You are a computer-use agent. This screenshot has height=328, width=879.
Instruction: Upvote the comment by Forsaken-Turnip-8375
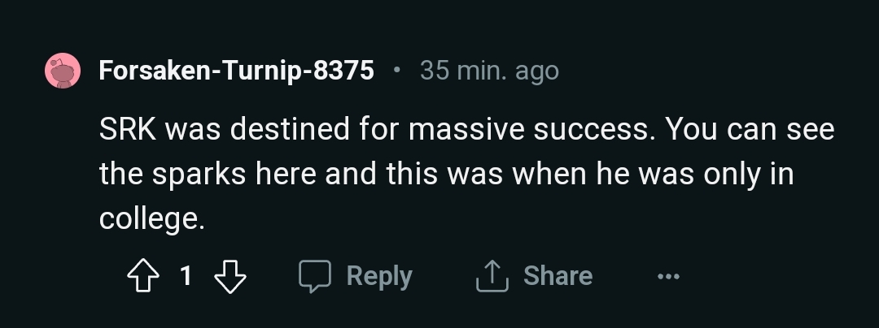point(145,277)
